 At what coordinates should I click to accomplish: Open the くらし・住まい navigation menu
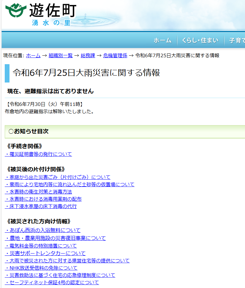[200, 40]
